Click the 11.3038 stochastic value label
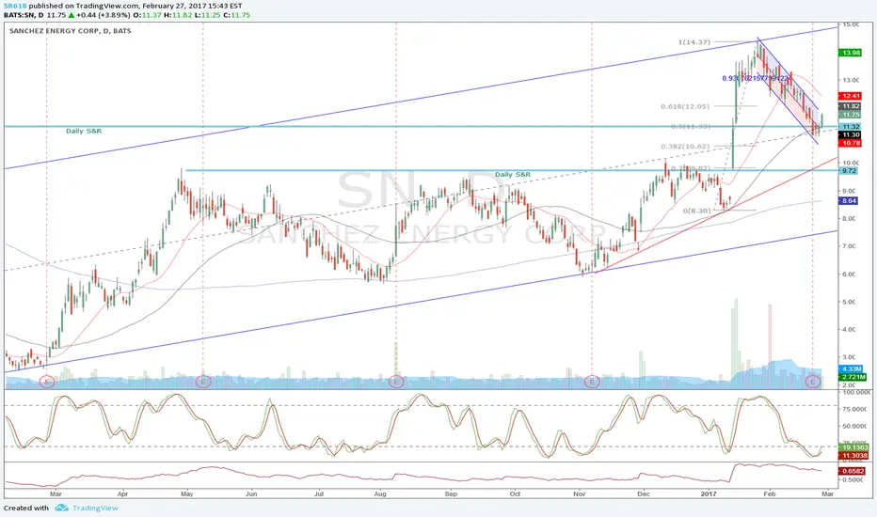877x517 pixels. pos(854,456)
